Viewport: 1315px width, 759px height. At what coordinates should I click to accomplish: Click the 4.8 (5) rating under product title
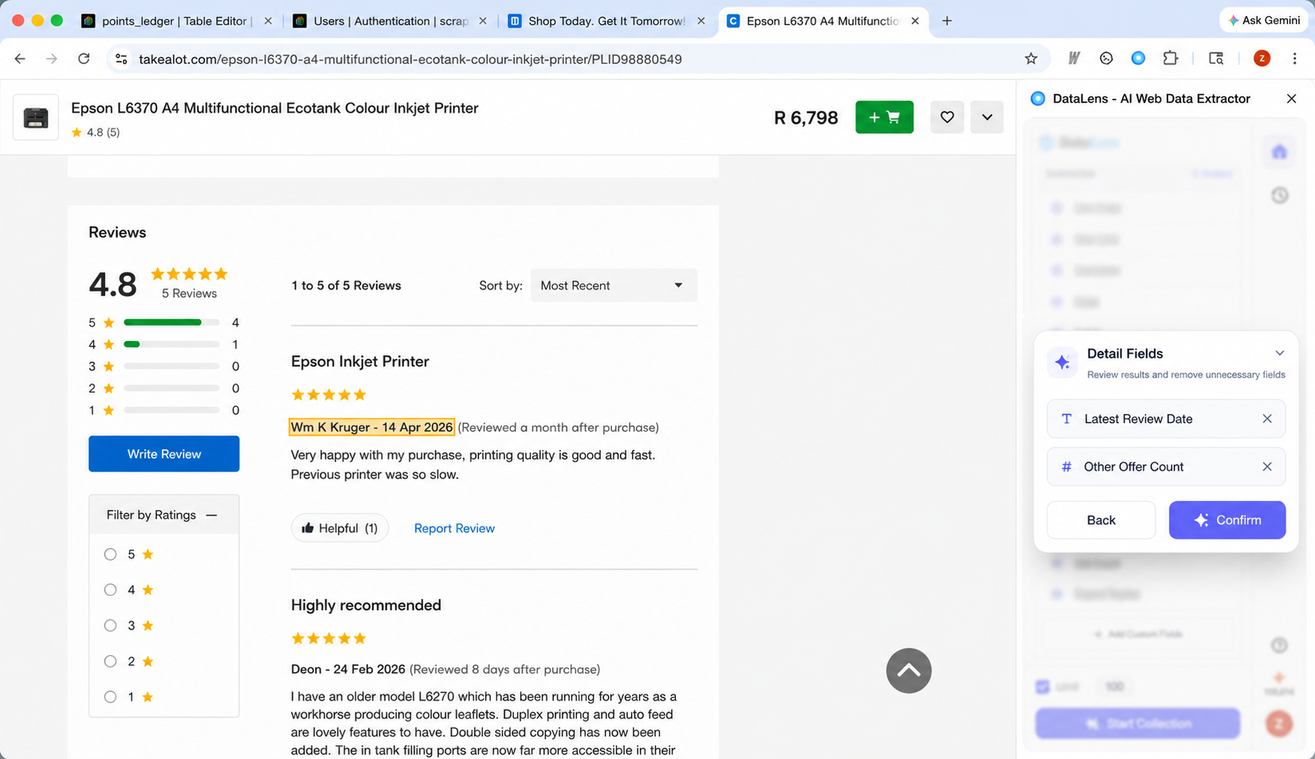(x=96, y=132)
